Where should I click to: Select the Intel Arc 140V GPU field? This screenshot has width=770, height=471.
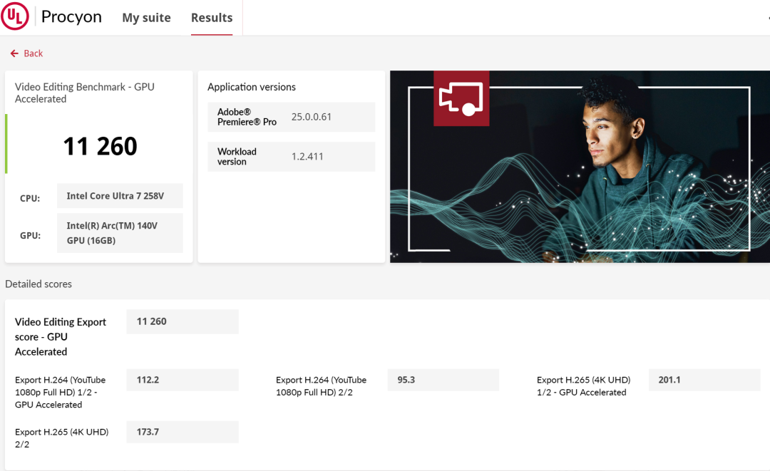120,233
